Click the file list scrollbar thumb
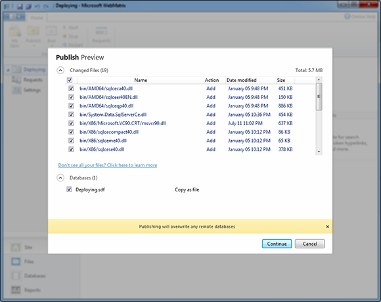Screen dimensions: 381x302 pos(319,97)
